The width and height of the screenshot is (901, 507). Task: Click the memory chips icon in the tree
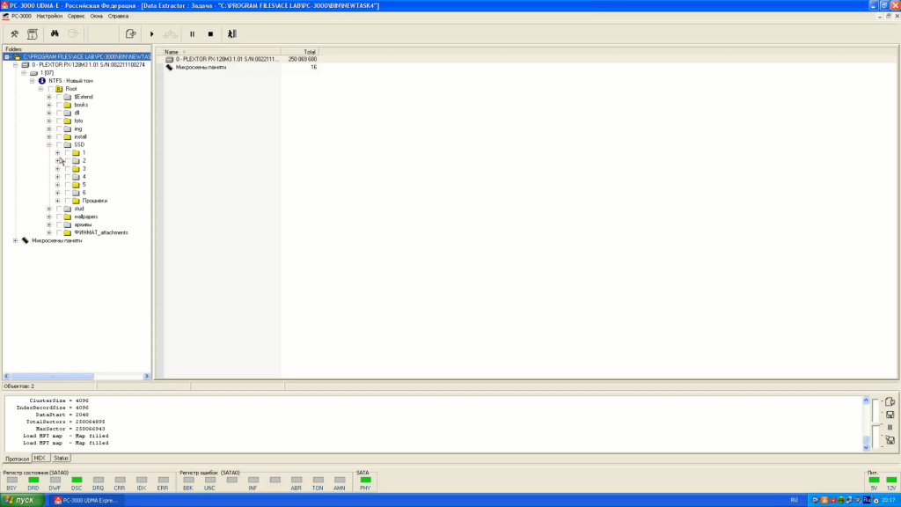tap(26, 241)
